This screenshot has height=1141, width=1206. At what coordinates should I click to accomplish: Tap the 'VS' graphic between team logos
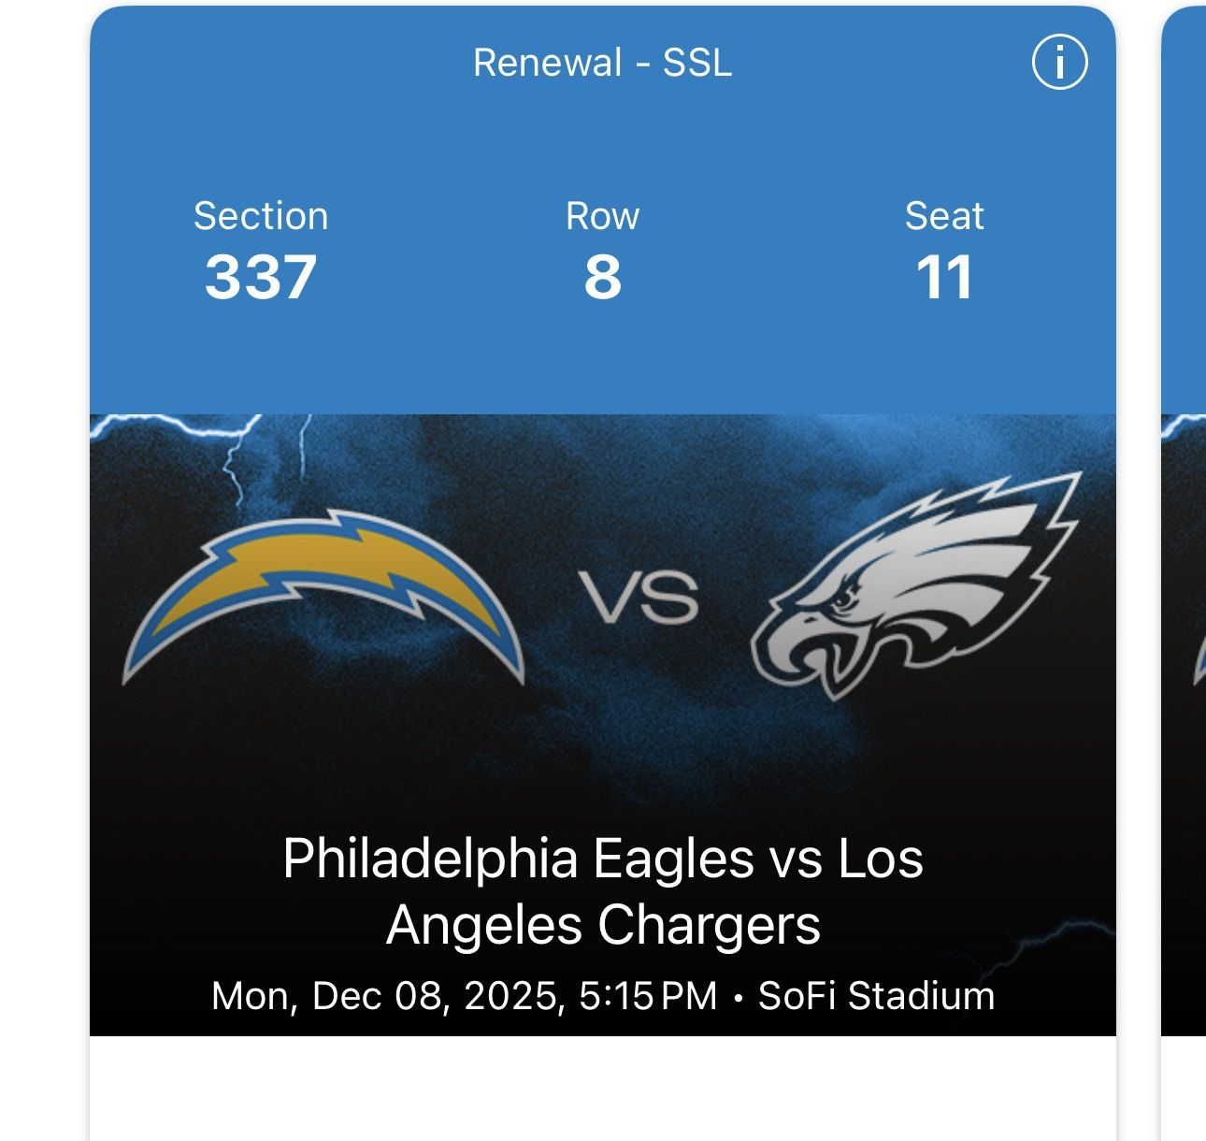(x=641, y=596)
